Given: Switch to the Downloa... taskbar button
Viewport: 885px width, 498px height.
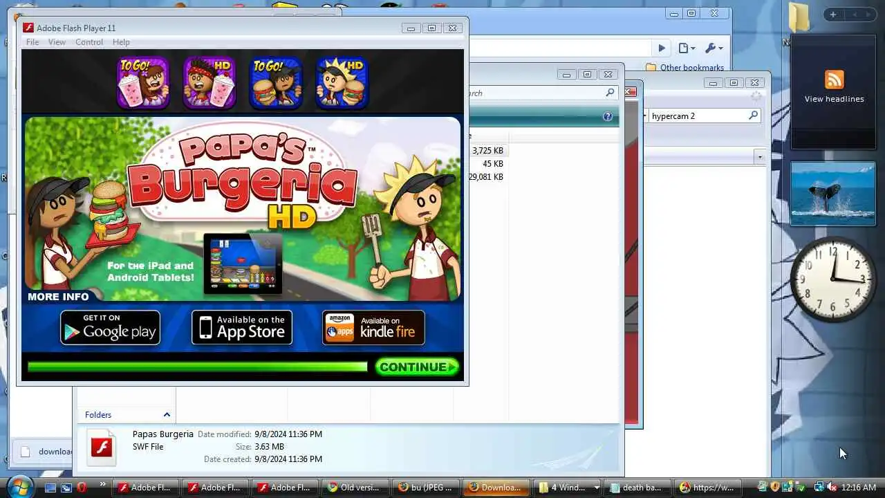Looking at the screenshot, I should point(496,488).
